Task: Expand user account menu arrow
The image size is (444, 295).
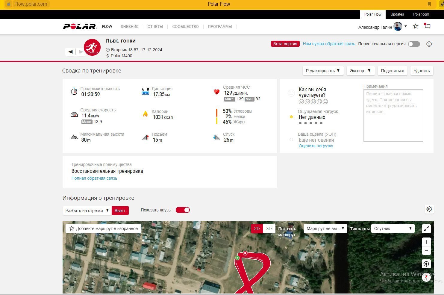Action: (406, 26)
